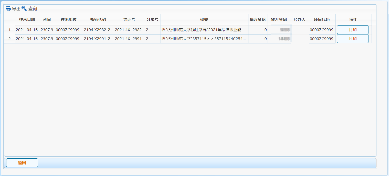Click row number 2 cell
Image resolution: width=389 pixels, height=176 pixels.
[x=9, y=39]
